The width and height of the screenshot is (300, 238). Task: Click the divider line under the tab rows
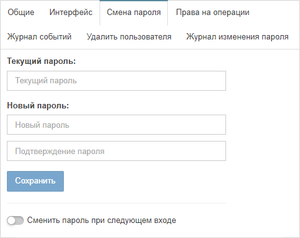(x=150, y=49)
